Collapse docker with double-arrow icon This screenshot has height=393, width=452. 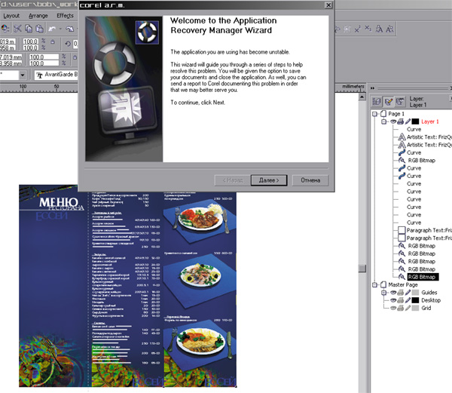click(x=372, y=88)
